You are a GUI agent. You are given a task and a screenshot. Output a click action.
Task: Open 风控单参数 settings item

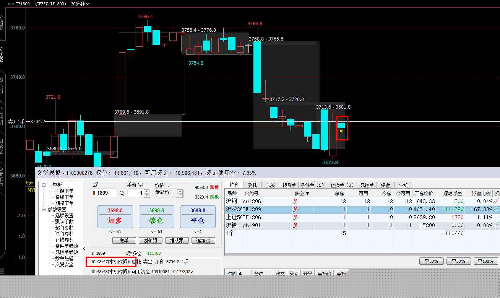[x=67, y=252]
